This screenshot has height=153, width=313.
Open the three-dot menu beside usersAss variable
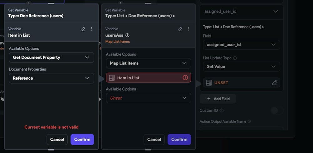point(188,29)
